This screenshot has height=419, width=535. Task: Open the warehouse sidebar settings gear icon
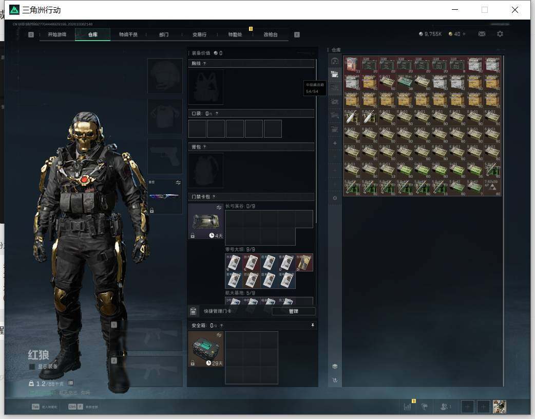(x=335, y=198)
